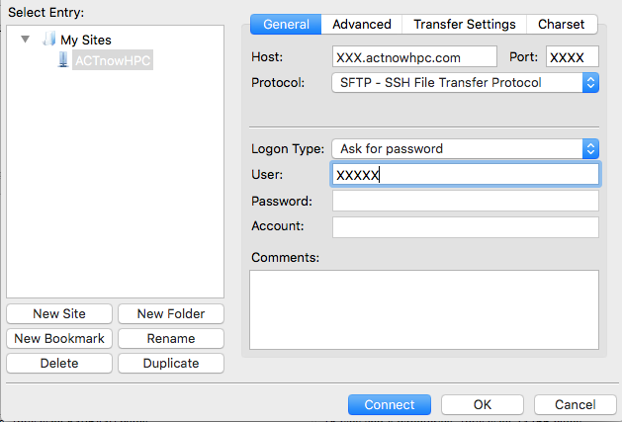The width and height of the screenshot is (622, 422).
Task: Click the Host input field
Action: pos(415,58)
